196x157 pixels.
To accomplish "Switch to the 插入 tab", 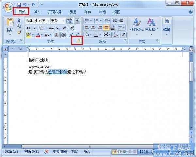I will pos(37,12).
